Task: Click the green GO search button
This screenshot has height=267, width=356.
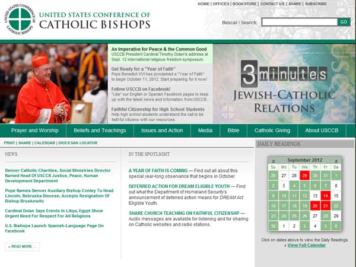Action: [344, 22]
